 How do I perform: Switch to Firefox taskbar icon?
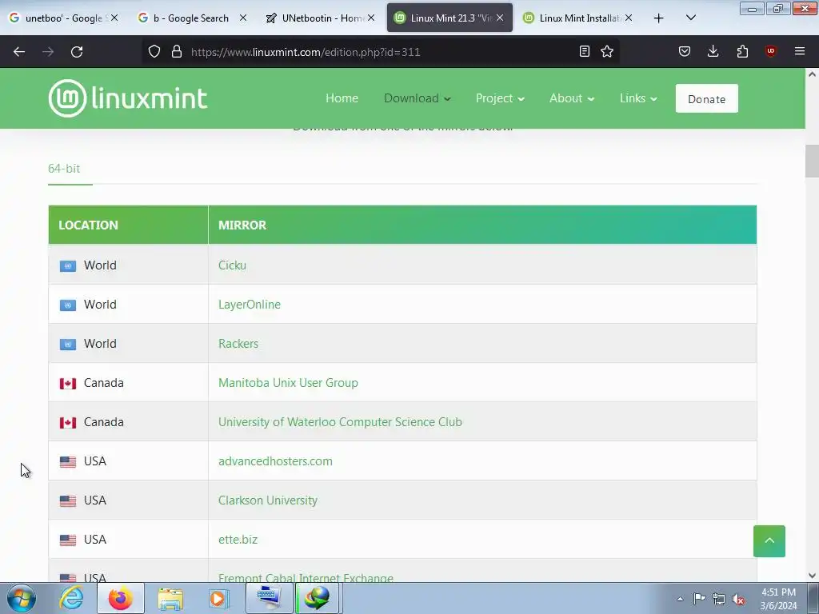click(120, 598)
